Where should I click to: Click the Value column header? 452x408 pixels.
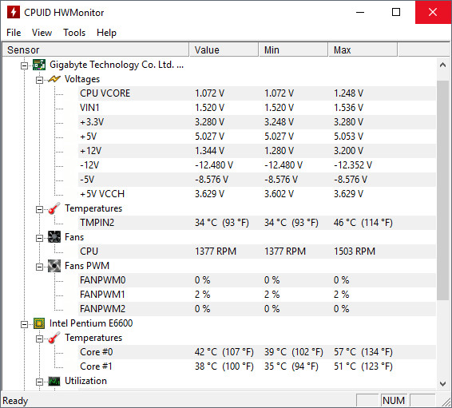(224, 50)
